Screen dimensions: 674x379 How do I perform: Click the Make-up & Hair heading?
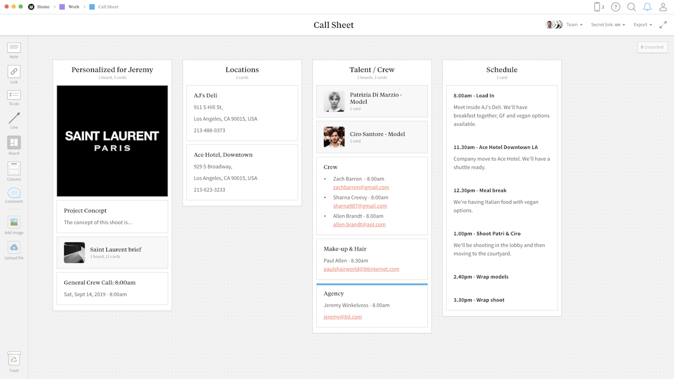click(345, 249)
